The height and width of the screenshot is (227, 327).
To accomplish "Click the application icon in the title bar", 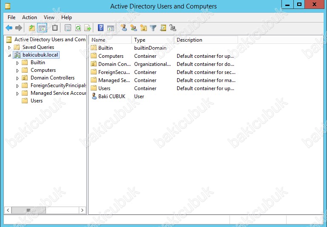I will 8,6.
